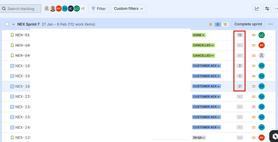The image size is (278, 142).
Task: Filter backlog by the photo avatar user
Action: coord(53,9)
